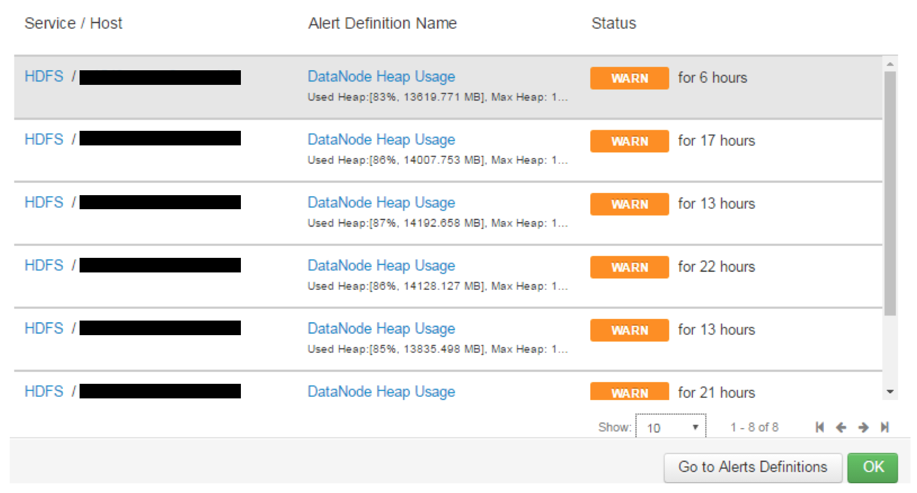Open the Show rows-per-page dropdown
Screen dimensions: 917x493
click(671, 428)
